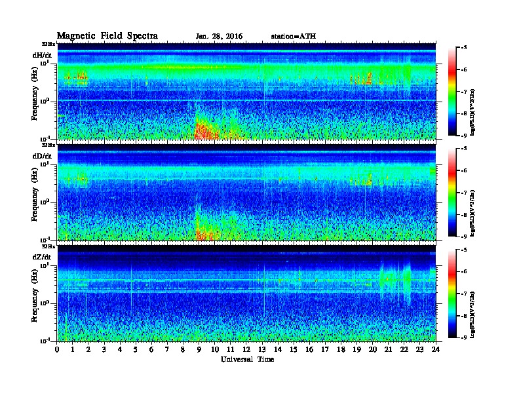Click hour 4 on the time axis
The height and width of the screenshot is (401, 519).
(x=120, y=350)
